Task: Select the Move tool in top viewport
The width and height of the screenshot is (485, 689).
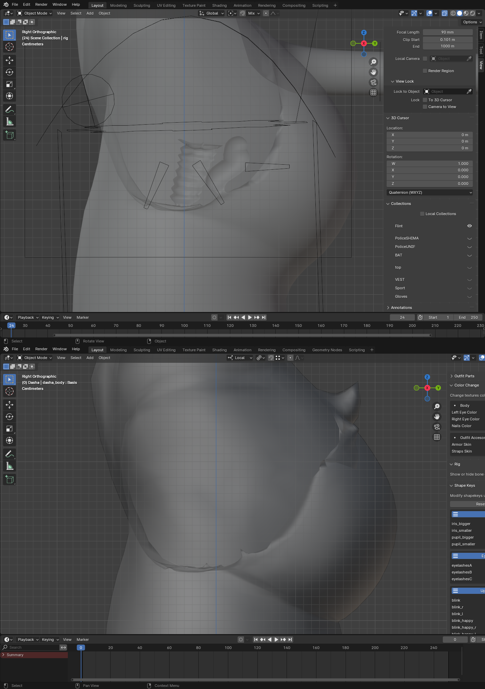Action: tap(9, 60)
